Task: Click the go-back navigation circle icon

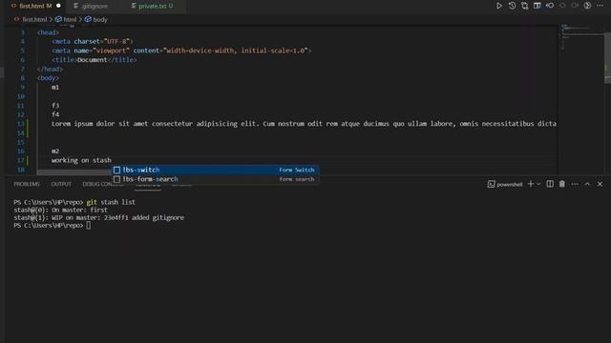Action: 550,6
